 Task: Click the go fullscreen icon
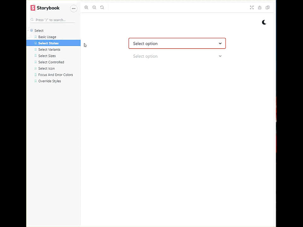[252, 7]
